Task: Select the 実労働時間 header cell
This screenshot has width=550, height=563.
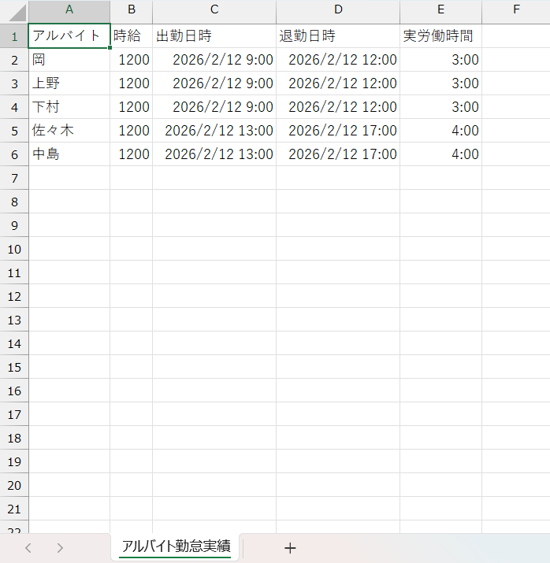Action: coord(440,36)
